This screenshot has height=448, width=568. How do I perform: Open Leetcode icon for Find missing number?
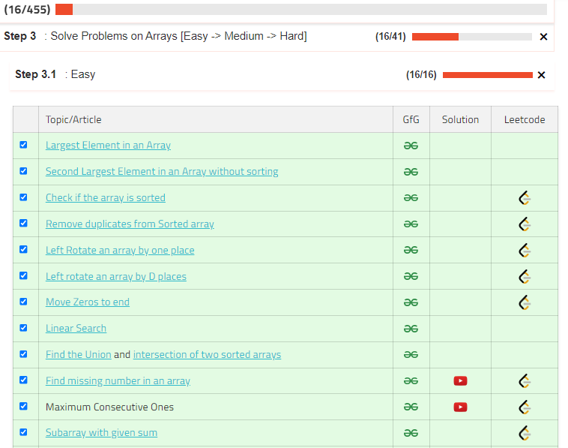pos(525,381)
